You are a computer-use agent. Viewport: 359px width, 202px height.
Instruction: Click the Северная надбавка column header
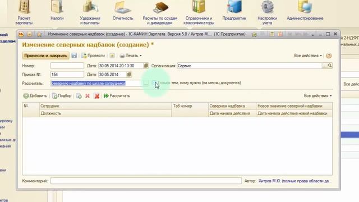pos(232,106)
